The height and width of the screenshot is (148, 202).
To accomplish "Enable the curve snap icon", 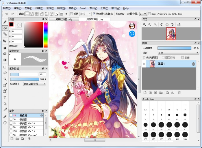I will click(56, 14).
